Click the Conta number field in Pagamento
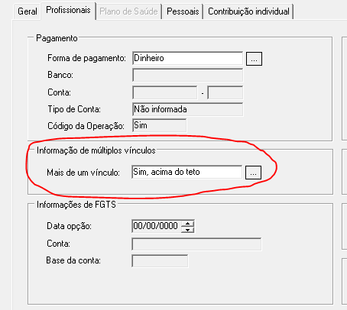Viewport: 347px width, 310px height. [164, 92]
